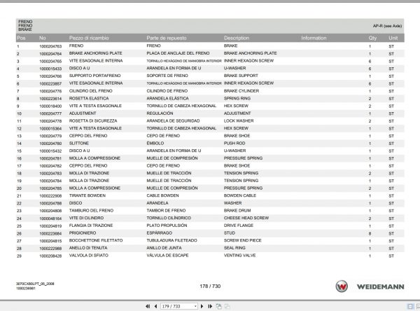The height and width of the screenshot is (311, 420).
Task: Click the 'Description' column header
Action: 237,38
